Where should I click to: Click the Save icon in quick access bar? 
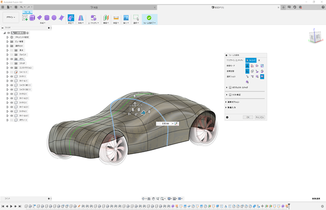tap(16, 7)
